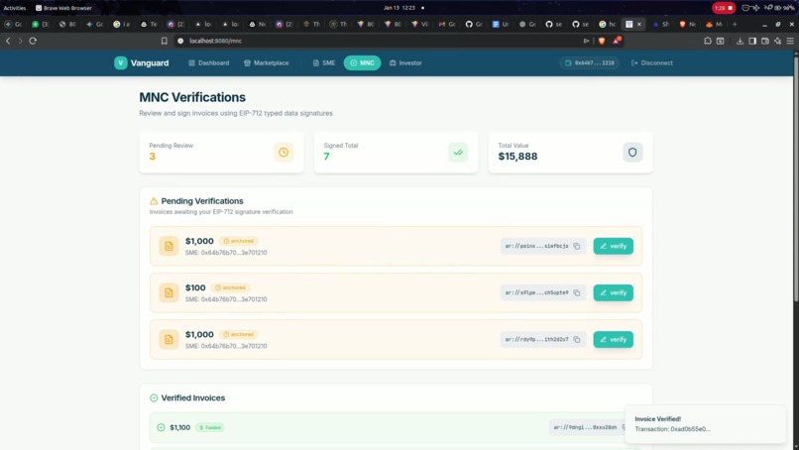
Task: Click document icon of ar://rdy9p invoice
Action: tap(169, 339)
